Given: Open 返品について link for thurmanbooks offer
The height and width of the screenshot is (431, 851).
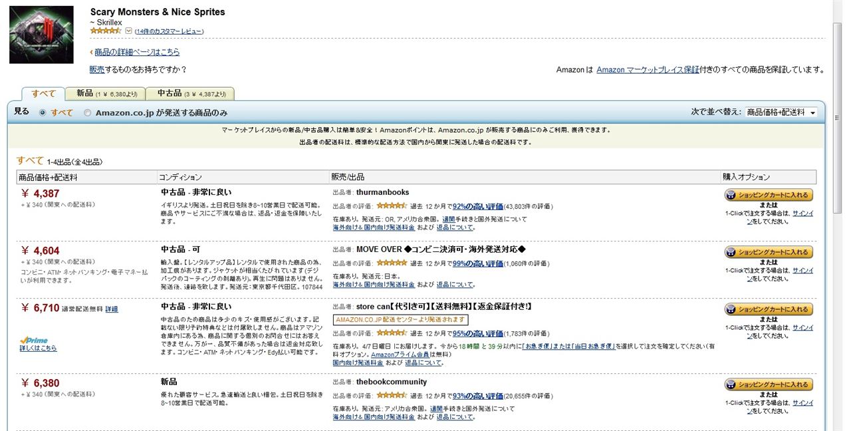Looking at the screenshot, I should point(455,227).
